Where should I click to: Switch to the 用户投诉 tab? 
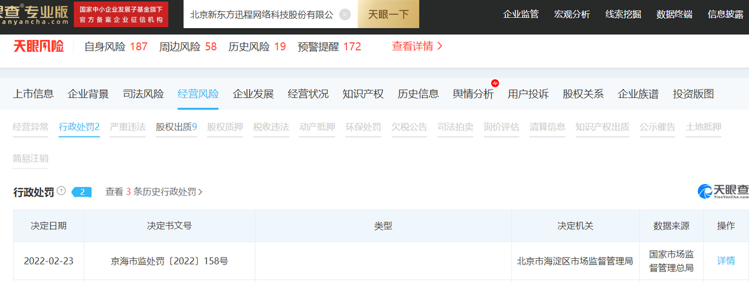click(528, 94)
